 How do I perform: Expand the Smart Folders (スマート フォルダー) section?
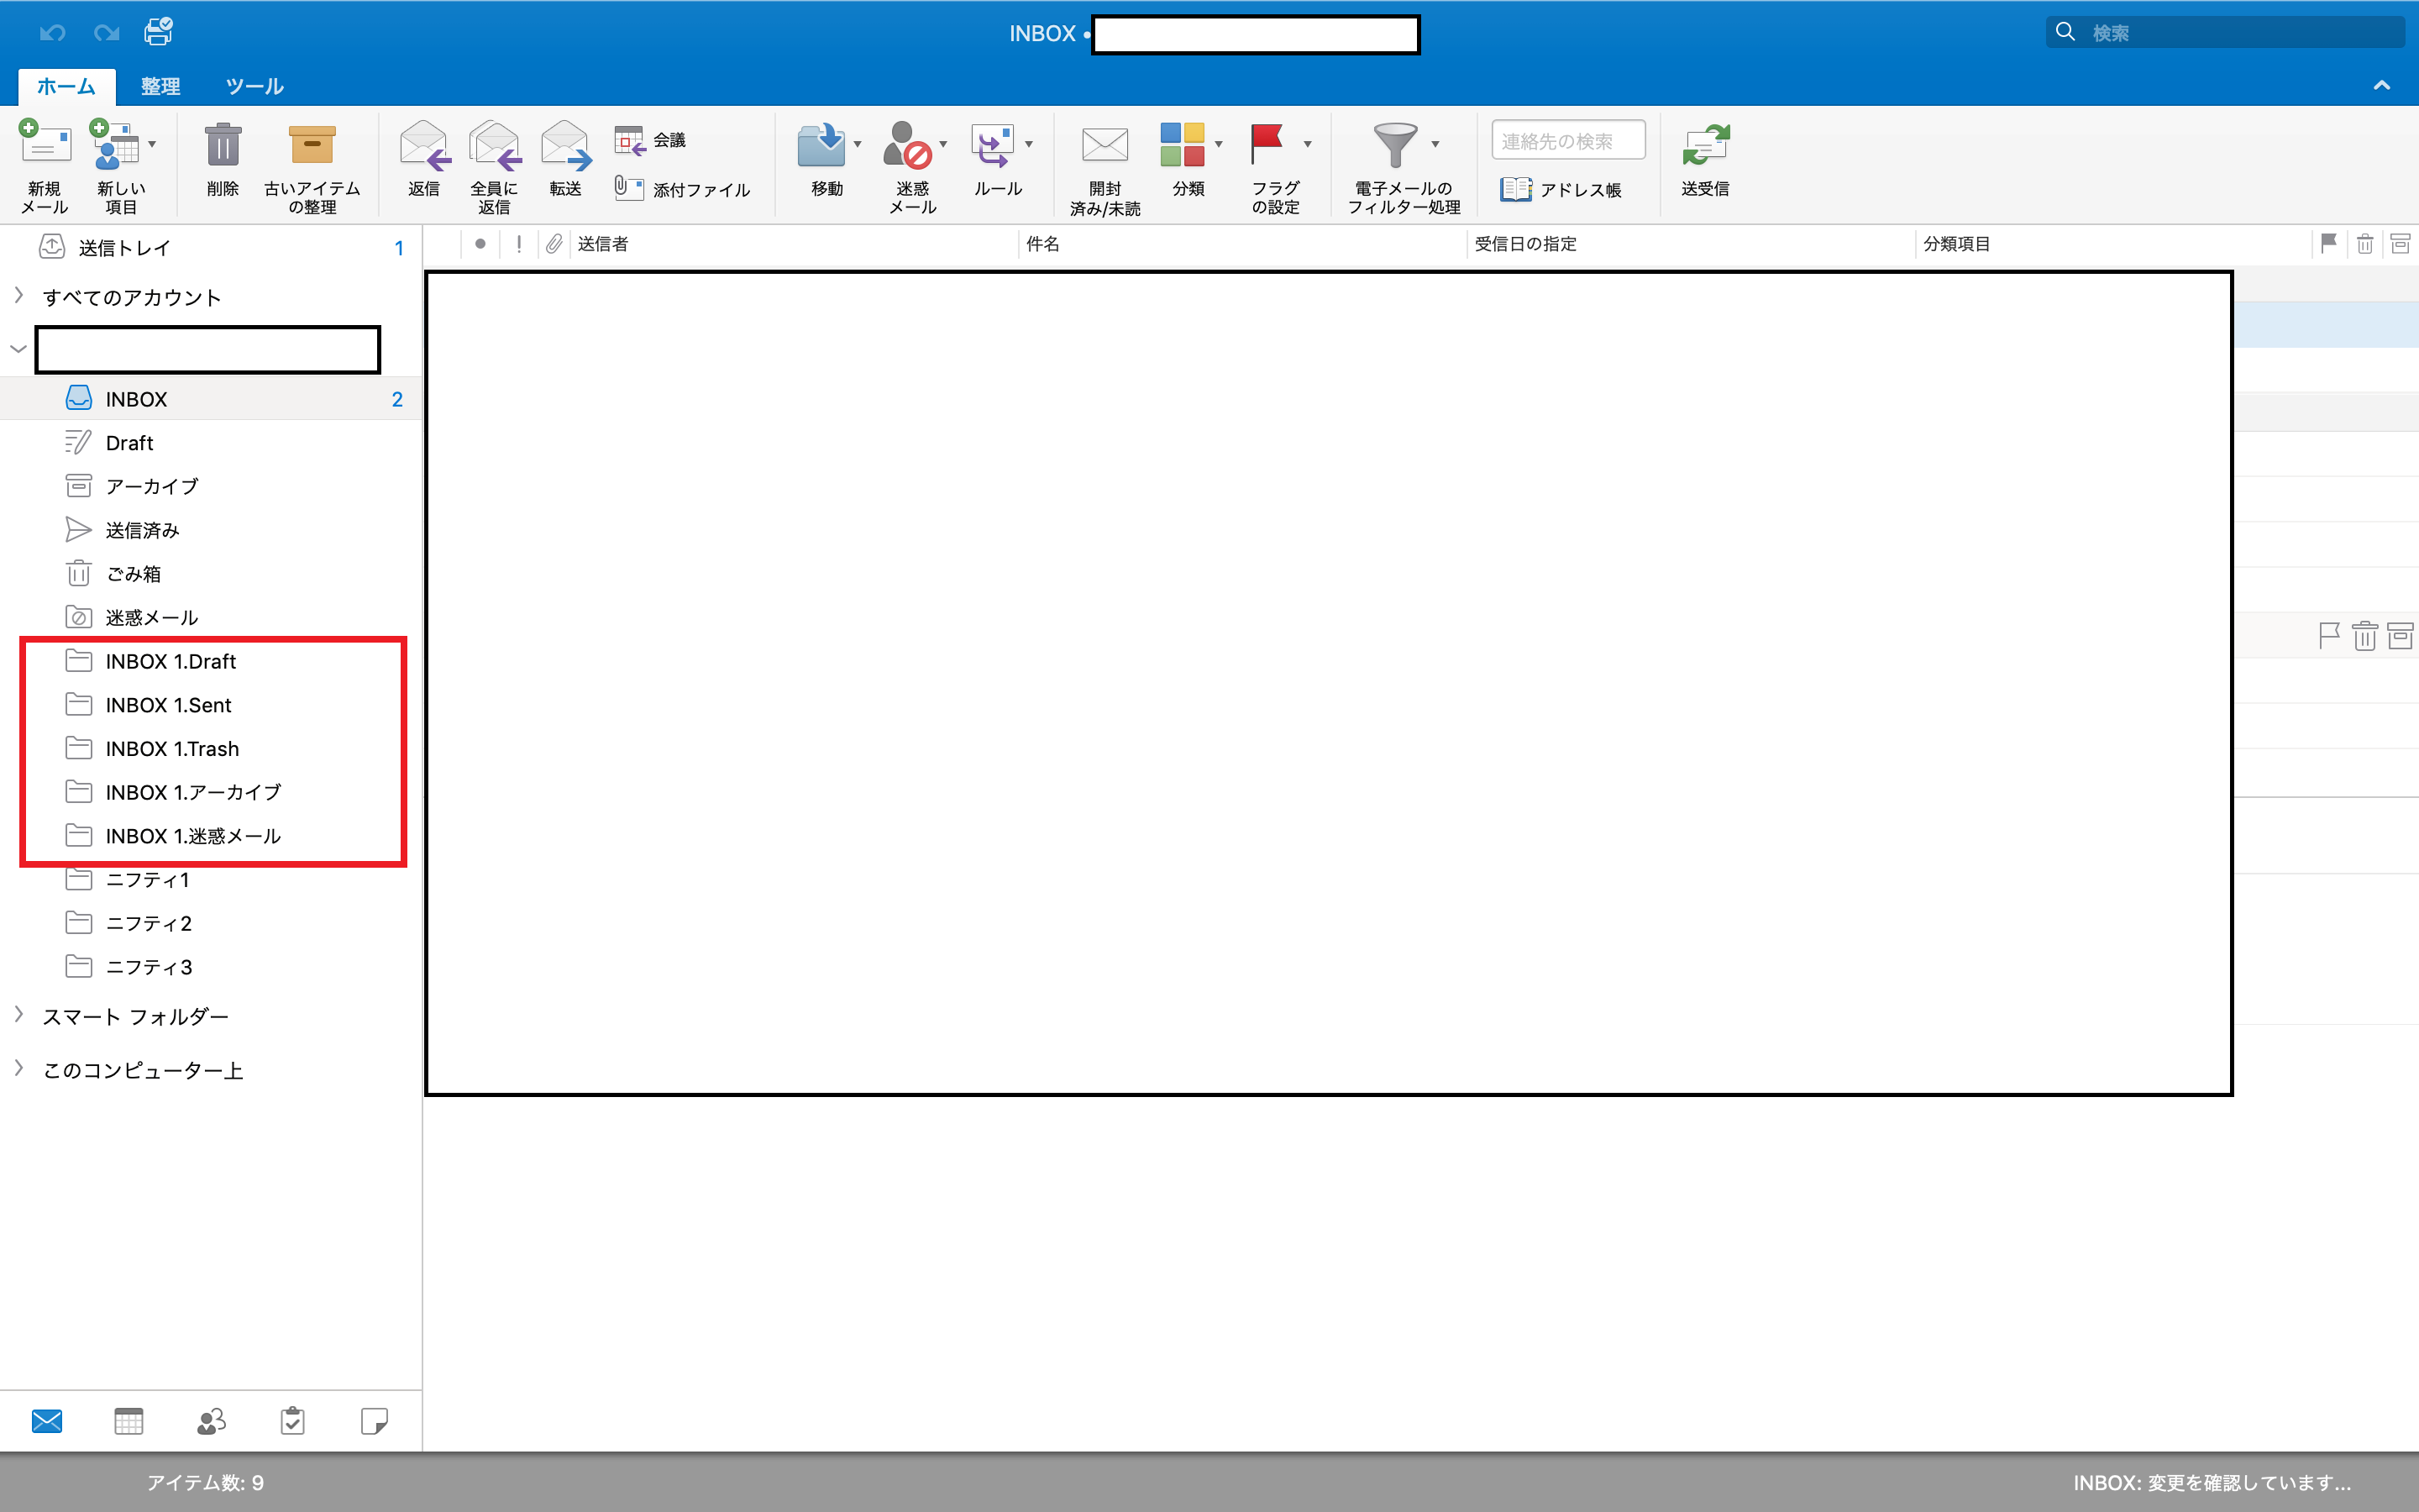[x=19, y=1015]
